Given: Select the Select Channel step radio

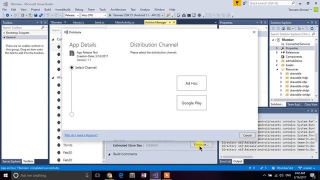Looking at the screenshot, I should click(71, 67).
